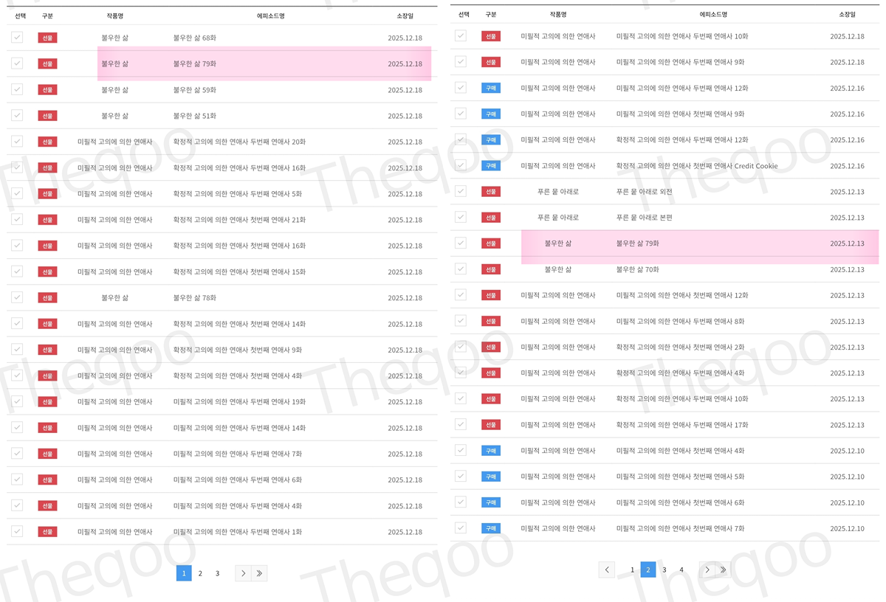
Task: Jump to last page in left list pagination
Action: point(259,573)
